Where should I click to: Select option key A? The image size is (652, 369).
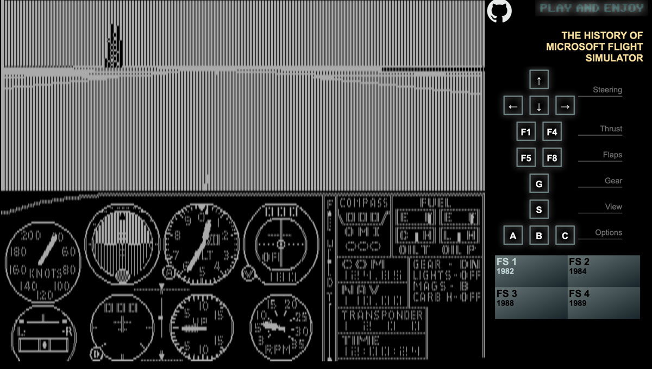pos(513,236)
